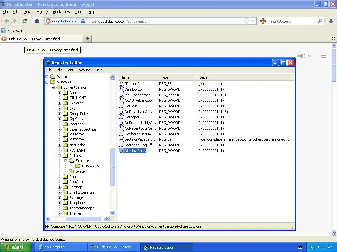Image resolution: width=337 pixels, height=252 pixels.
Task: Sort values by Data column header
Action: (244, 77)
